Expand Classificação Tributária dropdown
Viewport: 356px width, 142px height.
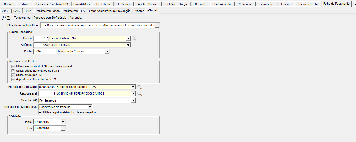[x=157, y=25]
